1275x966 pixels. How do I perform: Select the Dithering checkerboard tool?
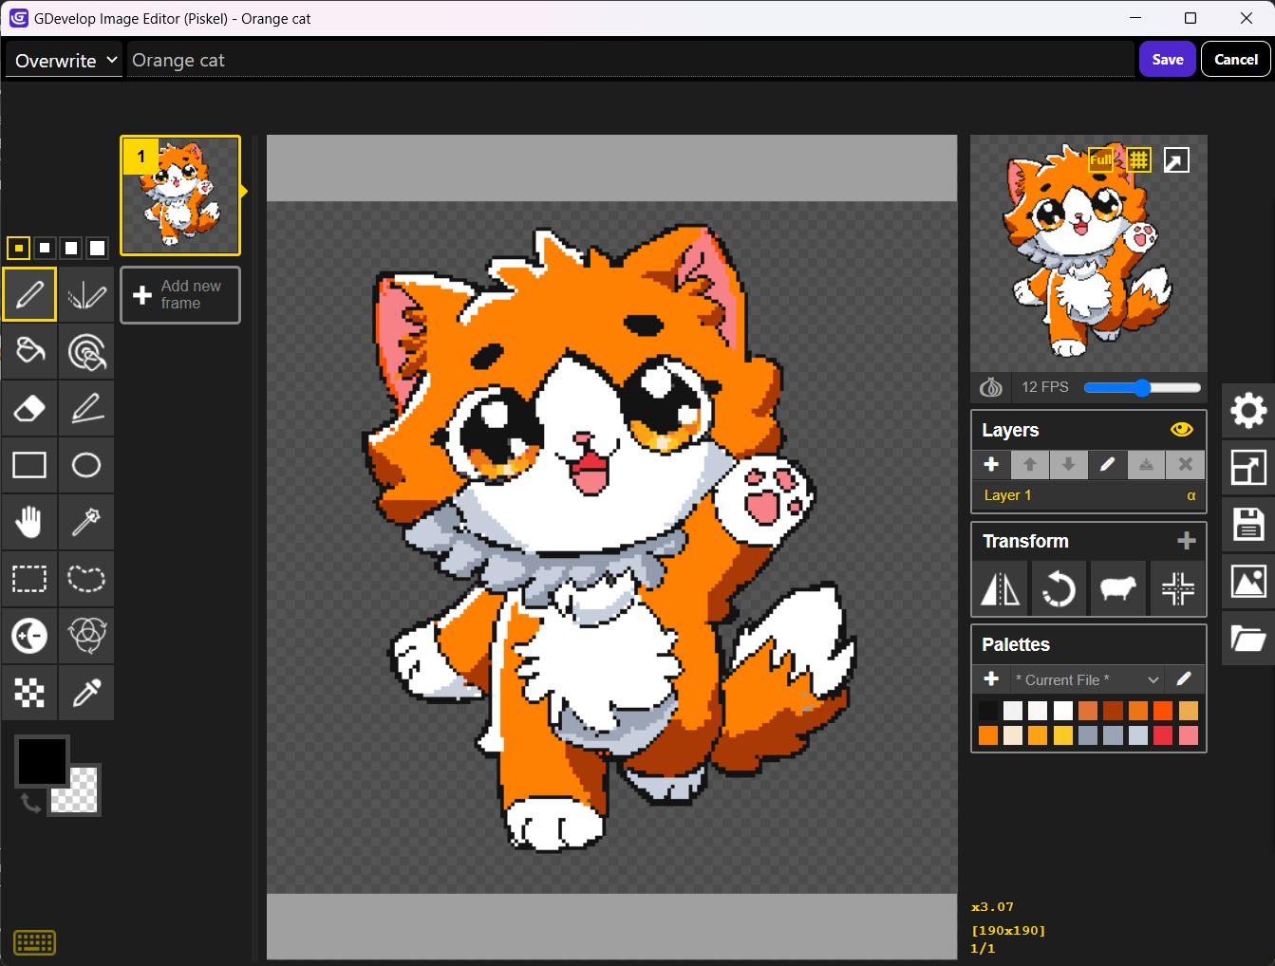point(29,693)
